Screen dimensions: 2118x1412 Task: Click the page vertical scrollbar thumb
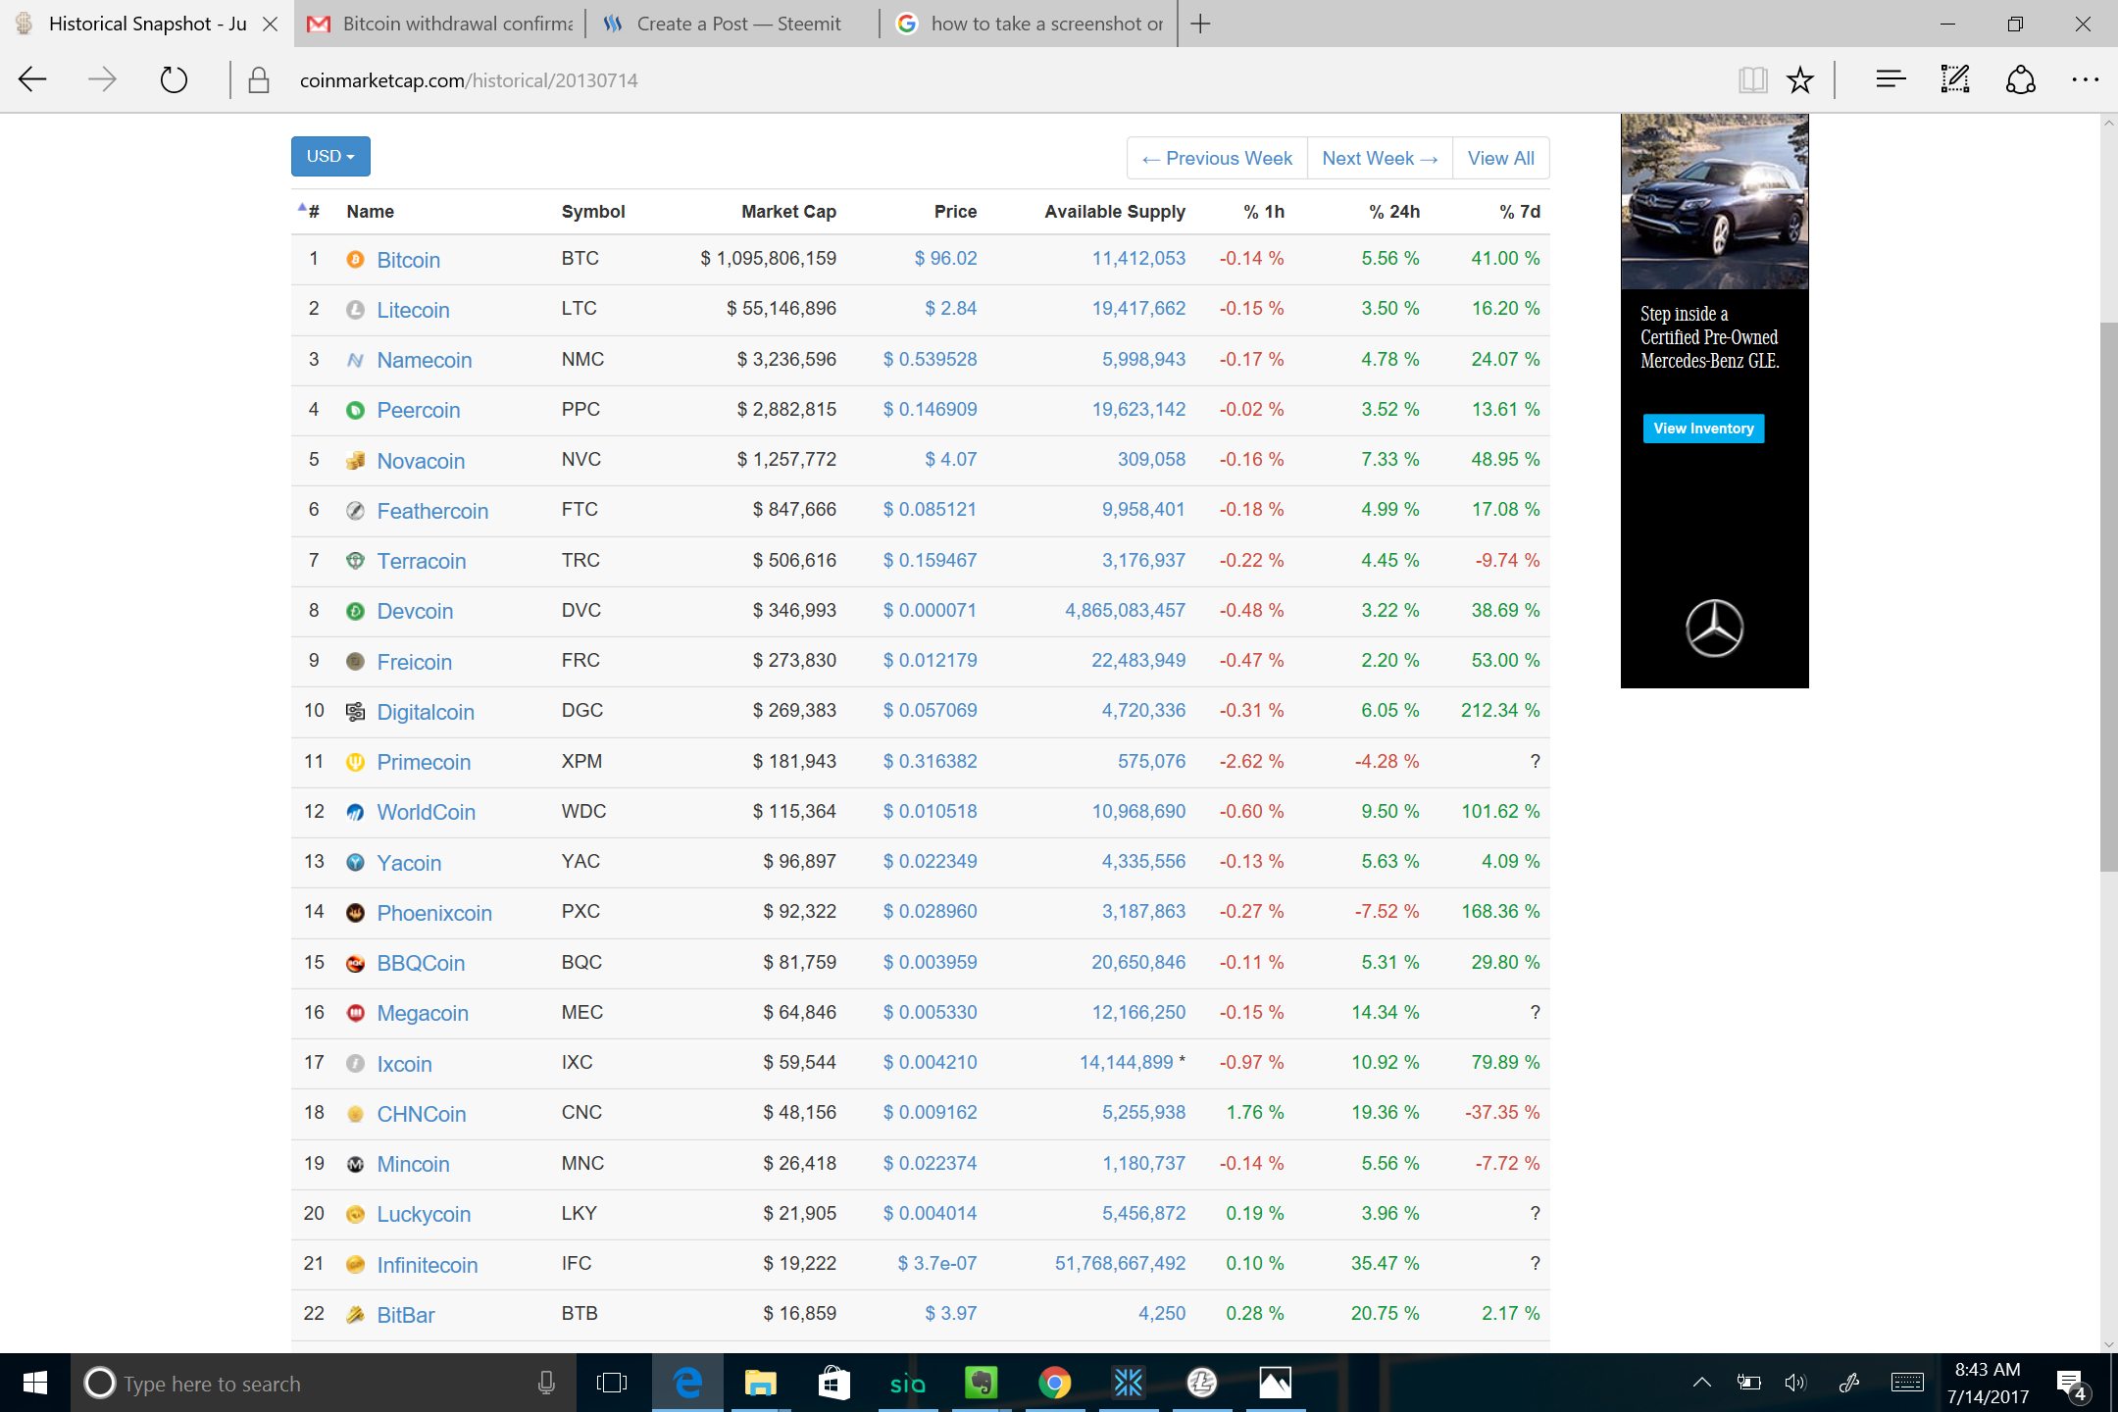[x=2108, y=596]
